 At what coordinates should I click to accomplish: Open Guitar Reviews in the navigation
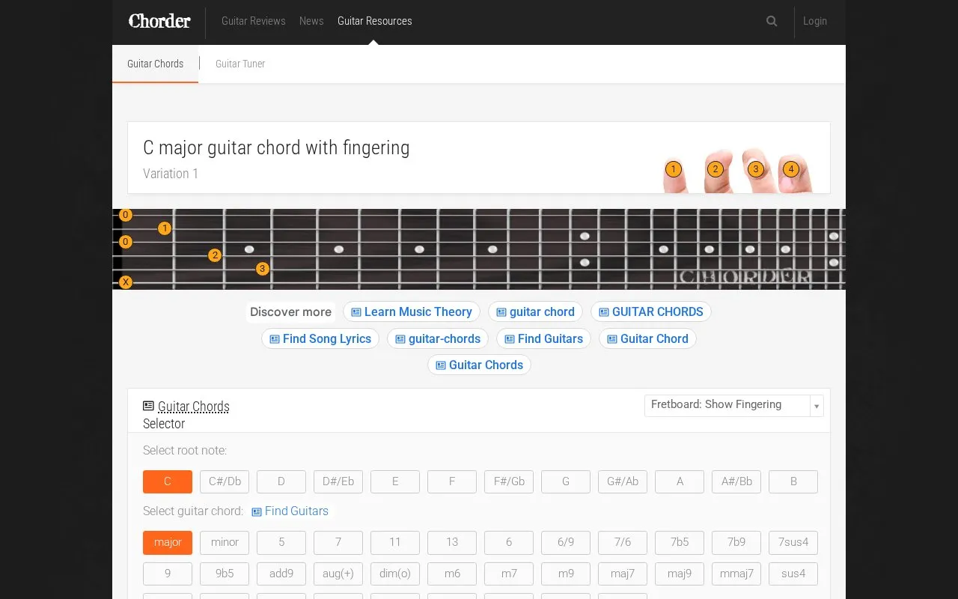(x=254, y=21)
